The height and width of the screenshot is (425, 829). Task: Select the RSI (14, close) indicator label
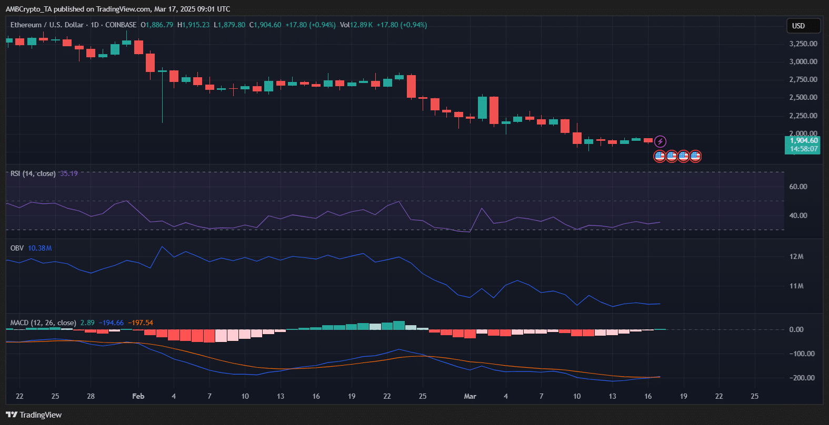33,173
